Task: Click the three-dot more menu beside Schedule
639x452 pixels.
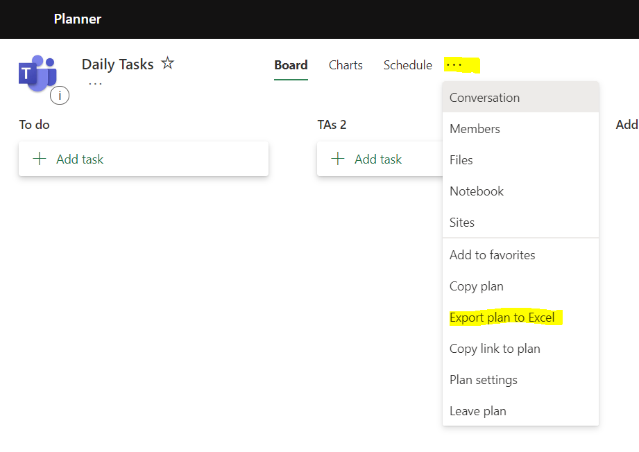Action: [x=454, y=64]
